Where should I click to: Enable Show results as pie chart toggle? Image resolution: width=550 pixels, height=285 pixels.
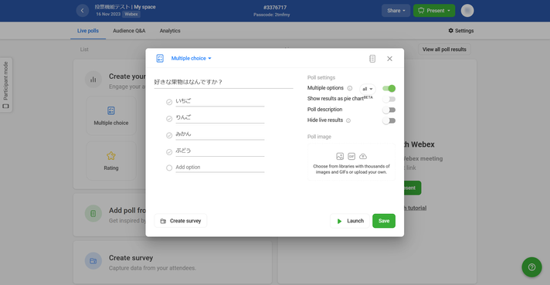point(389,99)
